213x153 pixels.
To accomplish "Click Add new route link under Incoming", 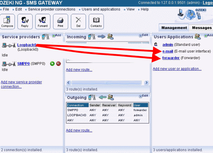I will [x=79, y=70].
